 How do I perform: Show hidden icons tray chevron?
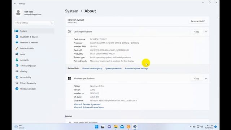[191, 127]
